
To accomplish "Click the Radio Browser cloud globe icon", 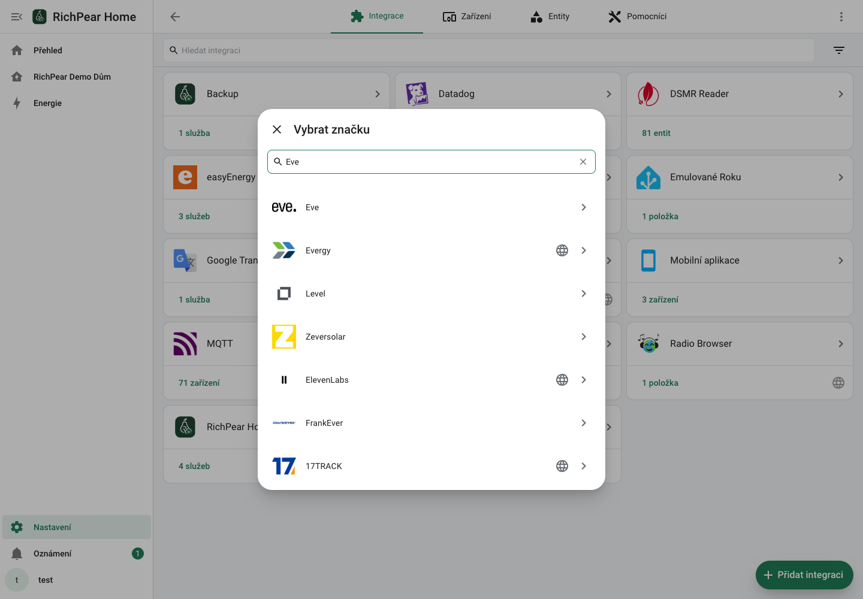I will (838, 383).
